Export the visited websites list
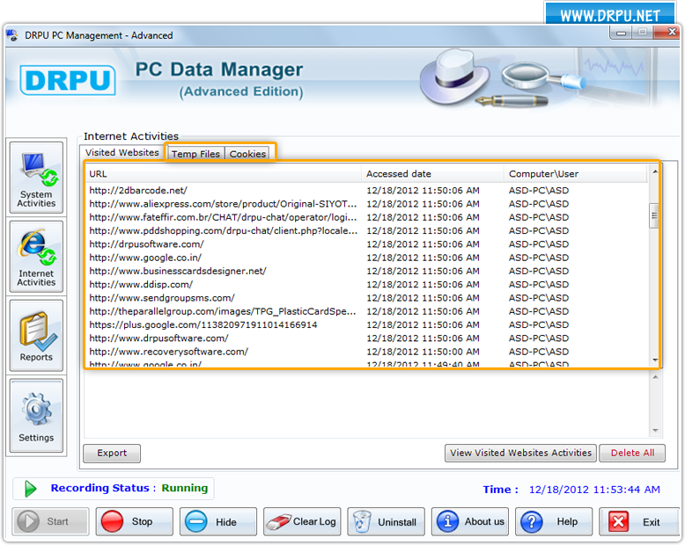 [112, 453]
